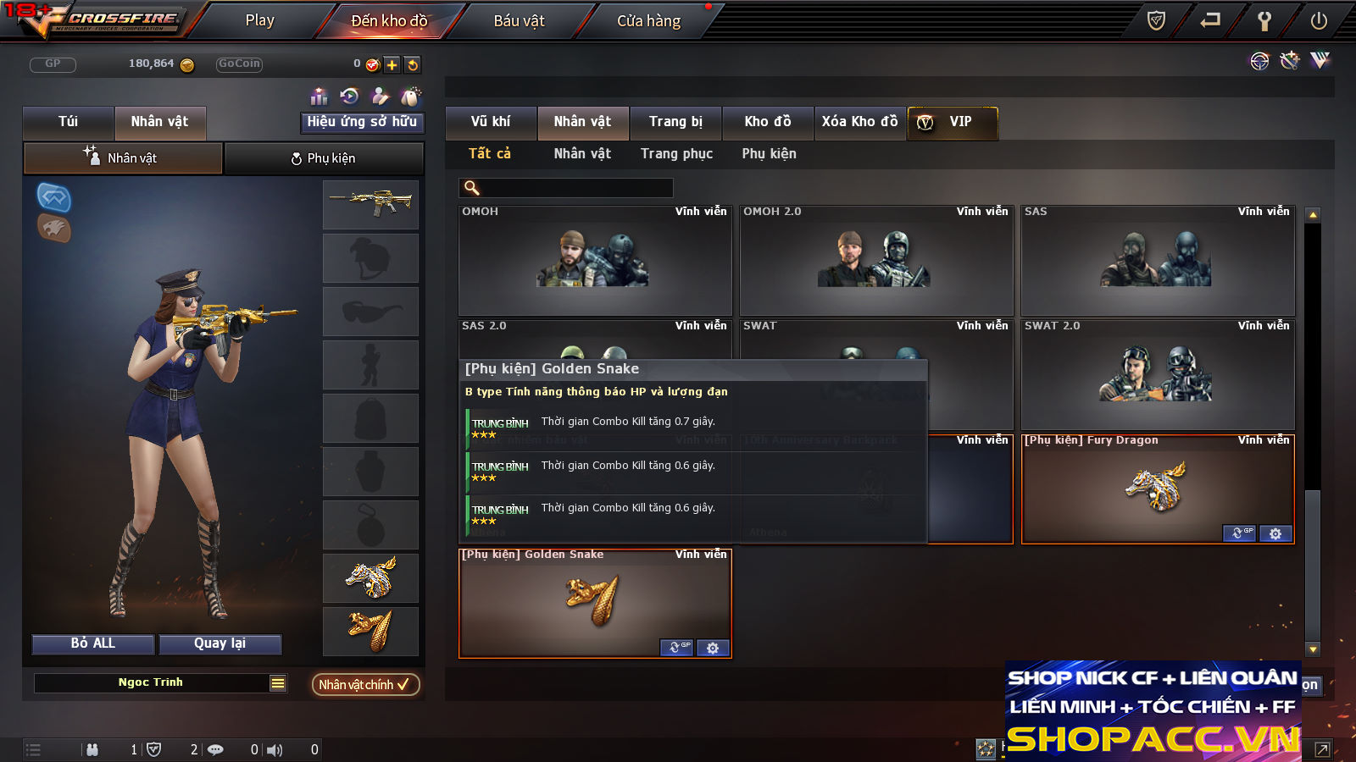
Task: Click the Fury Dragon GP exchange icon
Action: click(1239, 533)
